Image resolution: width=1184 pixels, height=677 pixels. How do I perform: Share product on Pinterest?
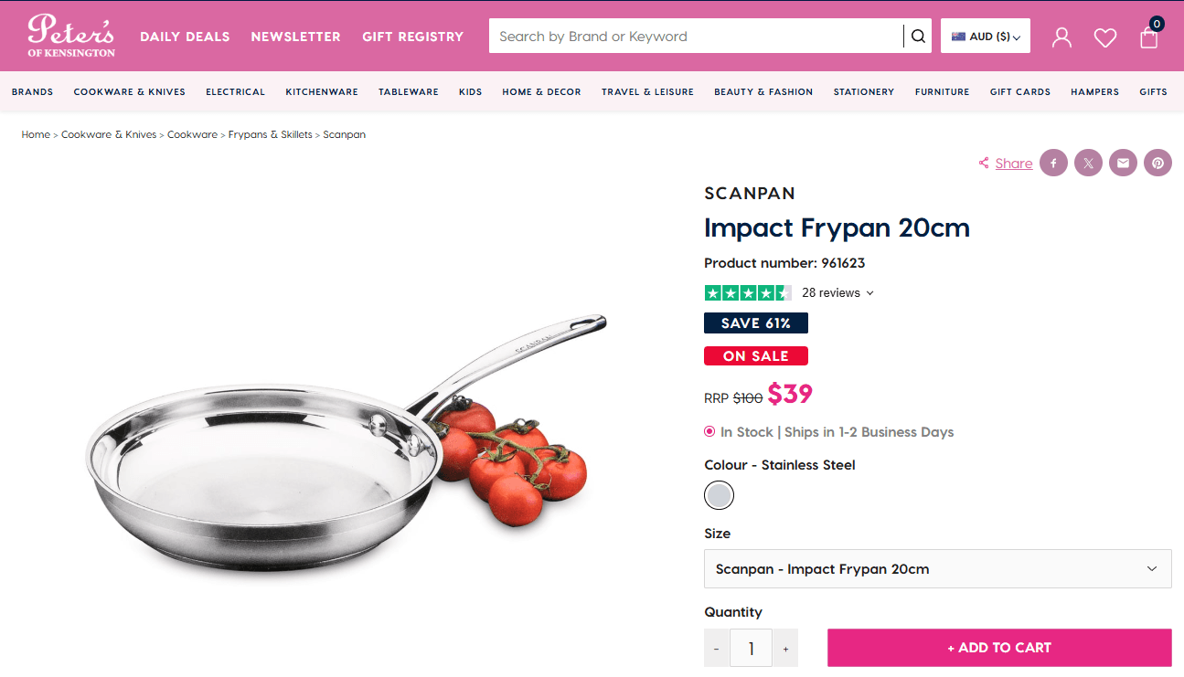1157,164
